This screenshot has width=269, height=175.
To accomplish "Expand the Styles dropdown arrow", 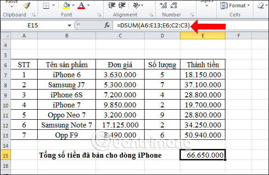I will (207, 6).
